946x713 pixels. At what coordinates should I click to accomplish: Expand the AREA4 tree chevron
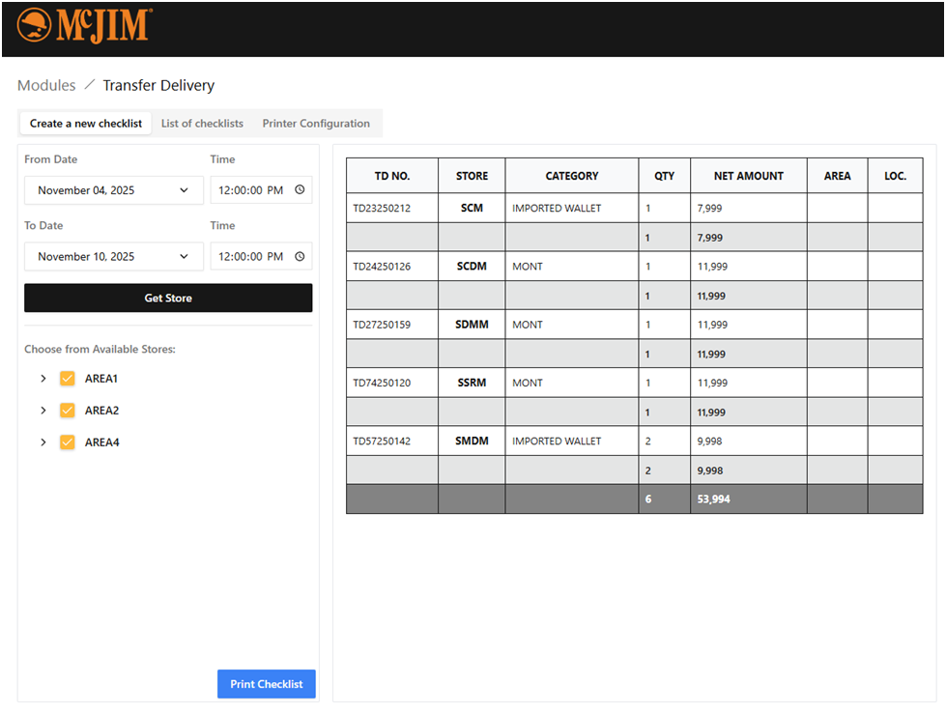(x=43, y=442)
